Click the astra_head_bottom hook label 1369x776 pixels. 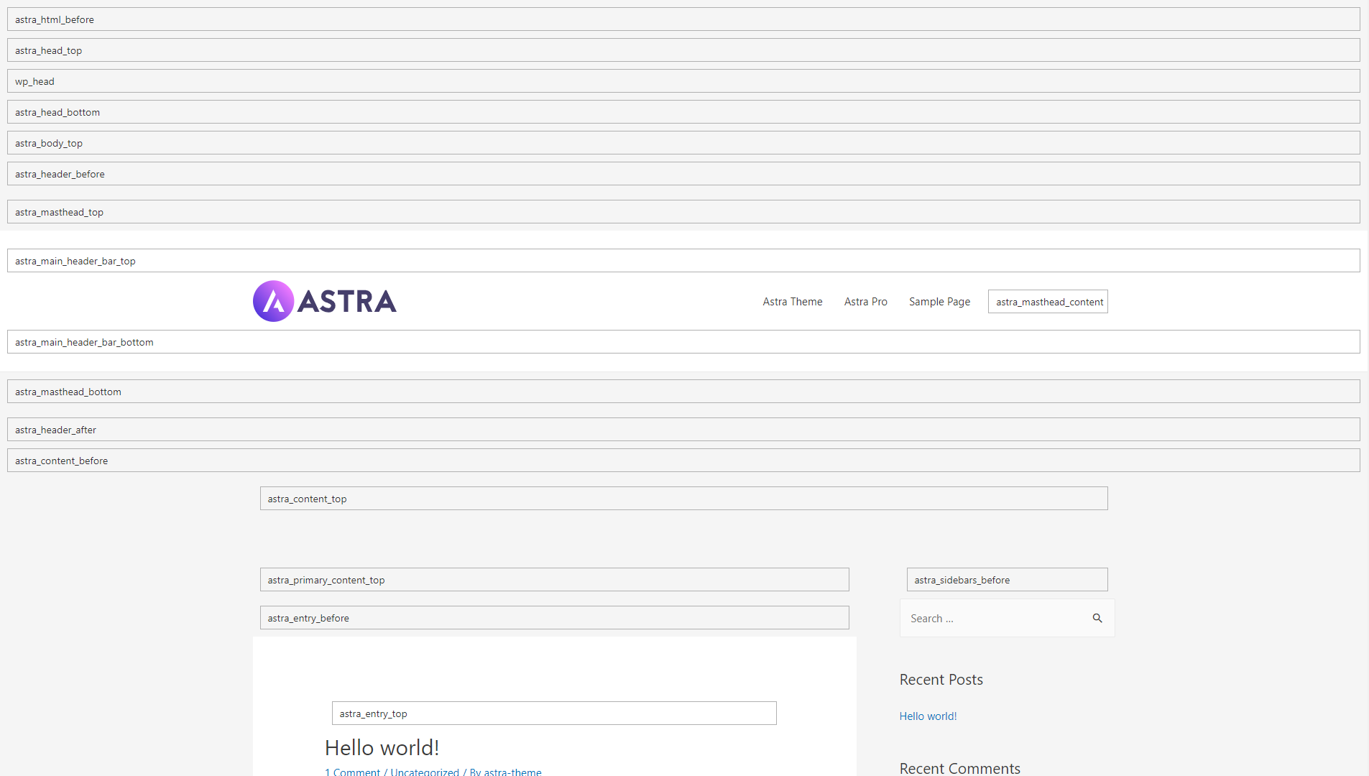pyautogui.click(x=57, y=112)
